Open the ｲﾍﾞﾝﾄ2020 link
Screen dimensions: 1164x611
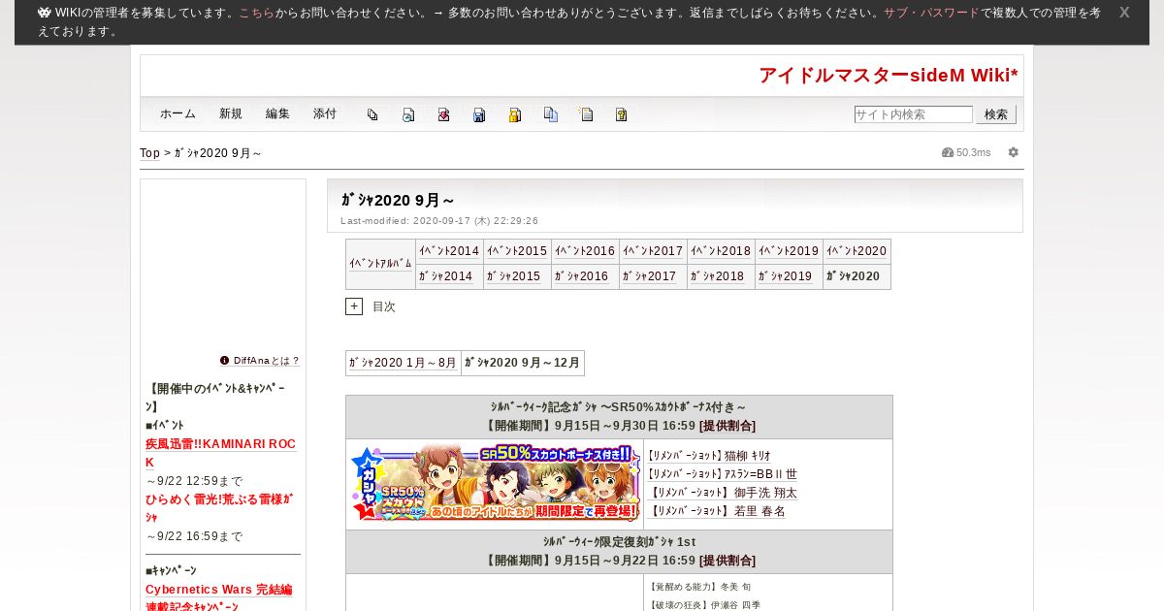tap(857, 251)
